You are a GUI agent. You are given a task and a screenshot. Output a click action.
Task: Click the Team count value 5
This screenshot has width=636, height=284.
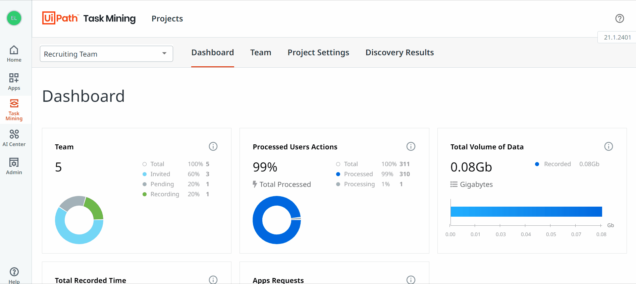tap(58, 167)
